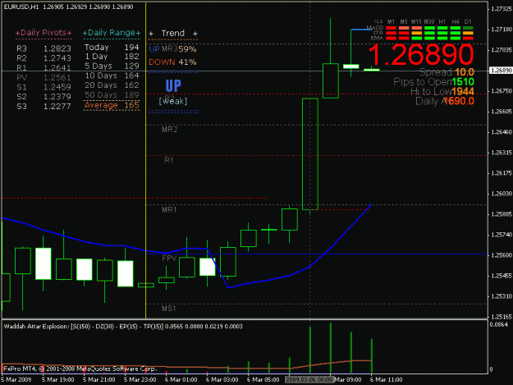Click the 1.25600 price axis label

(x=502, y=255)
